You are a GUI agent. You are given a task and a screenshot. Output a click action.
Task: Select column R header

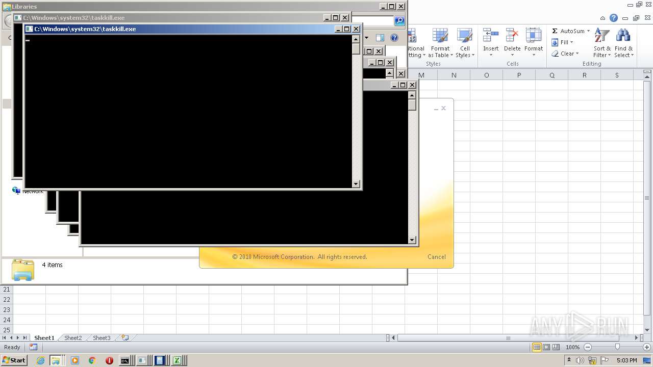pos(584,75)
